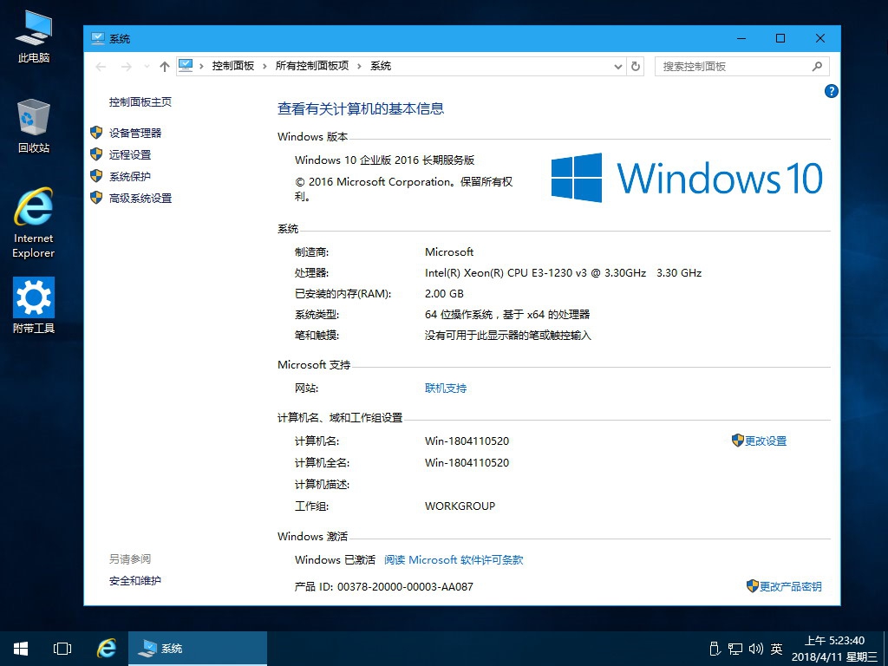Click the computer icon in the address bar
Screen dimensions: 888x666
(186, 66)
